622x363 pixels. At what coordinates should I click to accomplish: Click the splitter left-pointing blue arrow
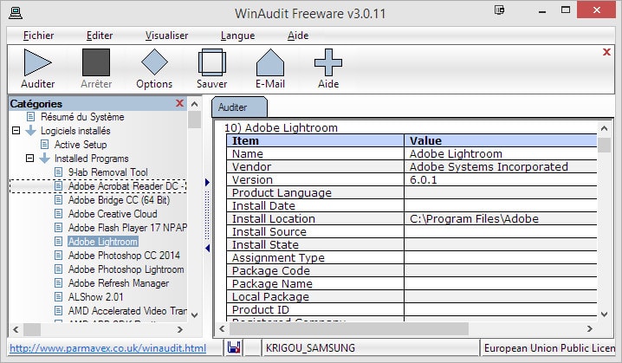[207, 249]
